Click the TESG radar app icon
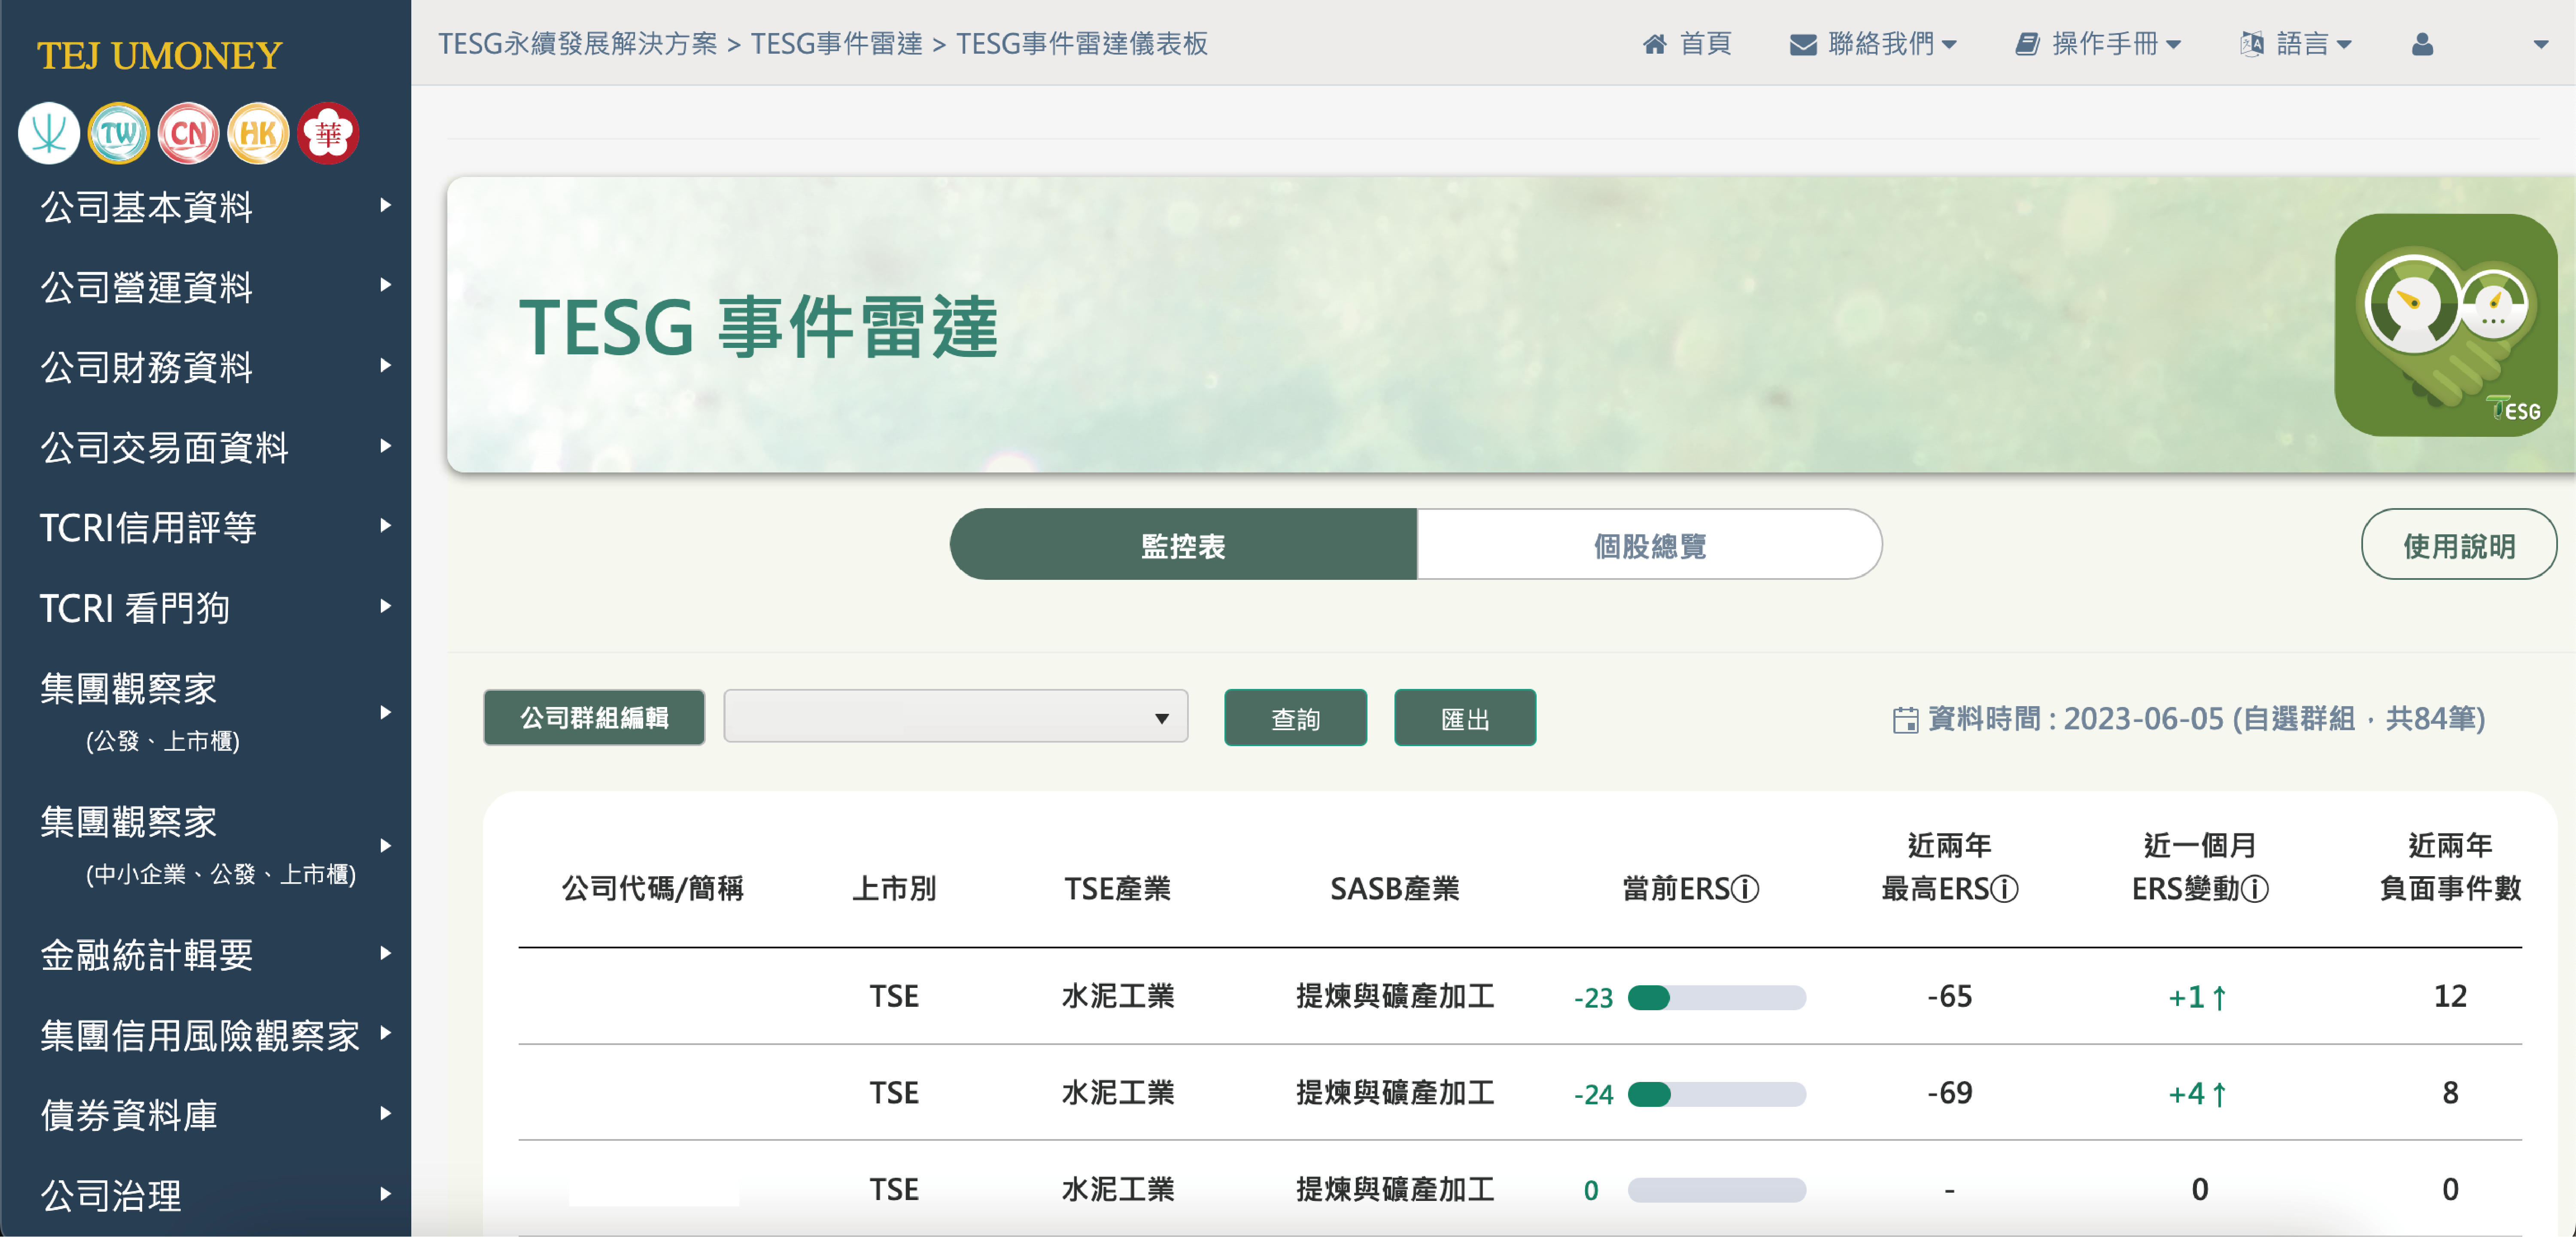This screenshot has height=1237, width=2576. (2445, 324)
